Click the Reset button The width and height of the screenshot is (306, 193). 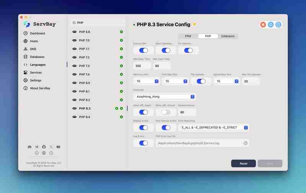click(x=243, y=163)
